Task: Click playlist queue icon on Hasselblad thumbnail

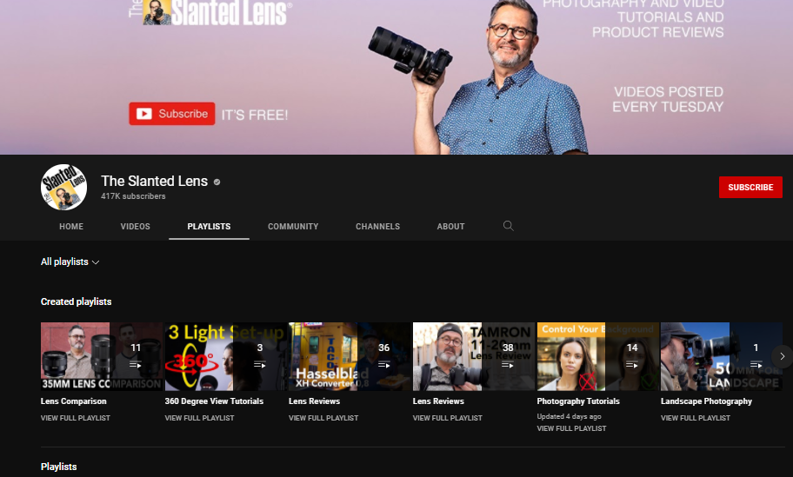Action: click(383, 364)
